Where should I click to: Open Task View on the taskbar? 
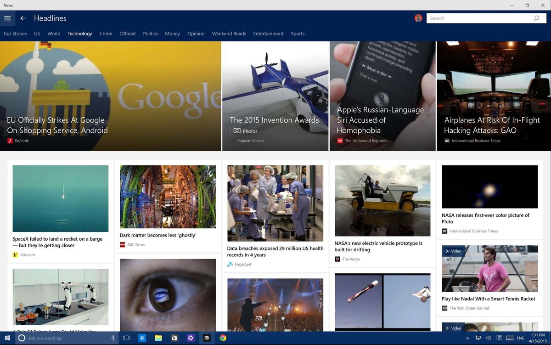126,338
